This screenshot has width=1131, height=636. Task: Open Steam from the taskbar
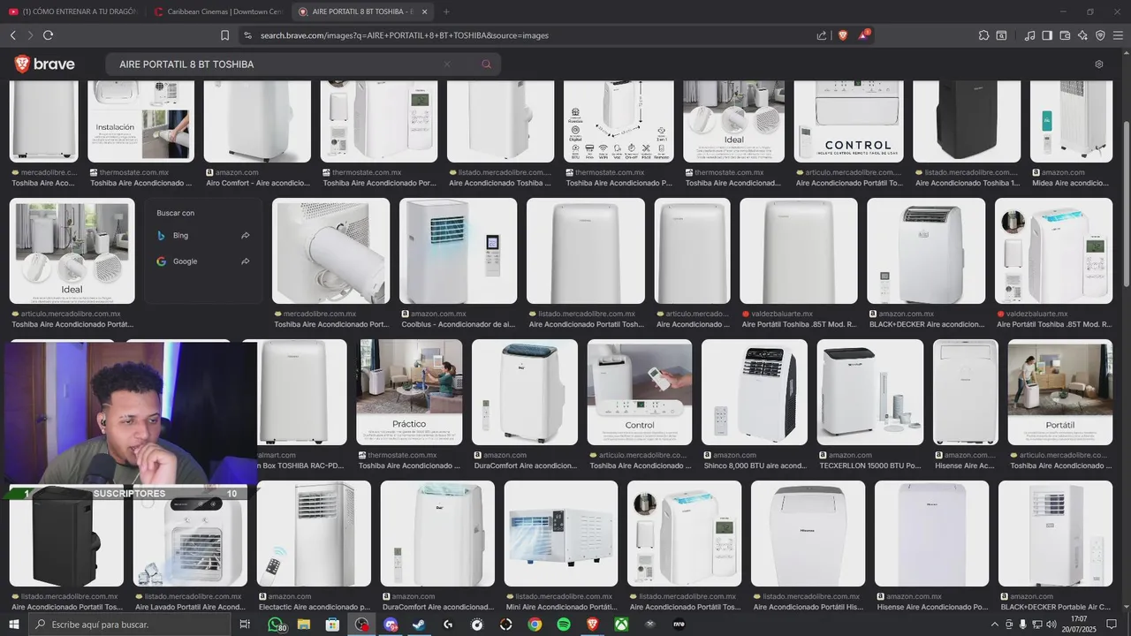click(419, 625)
